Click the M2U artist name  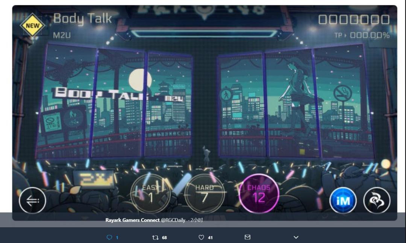(x=62, y=35)
